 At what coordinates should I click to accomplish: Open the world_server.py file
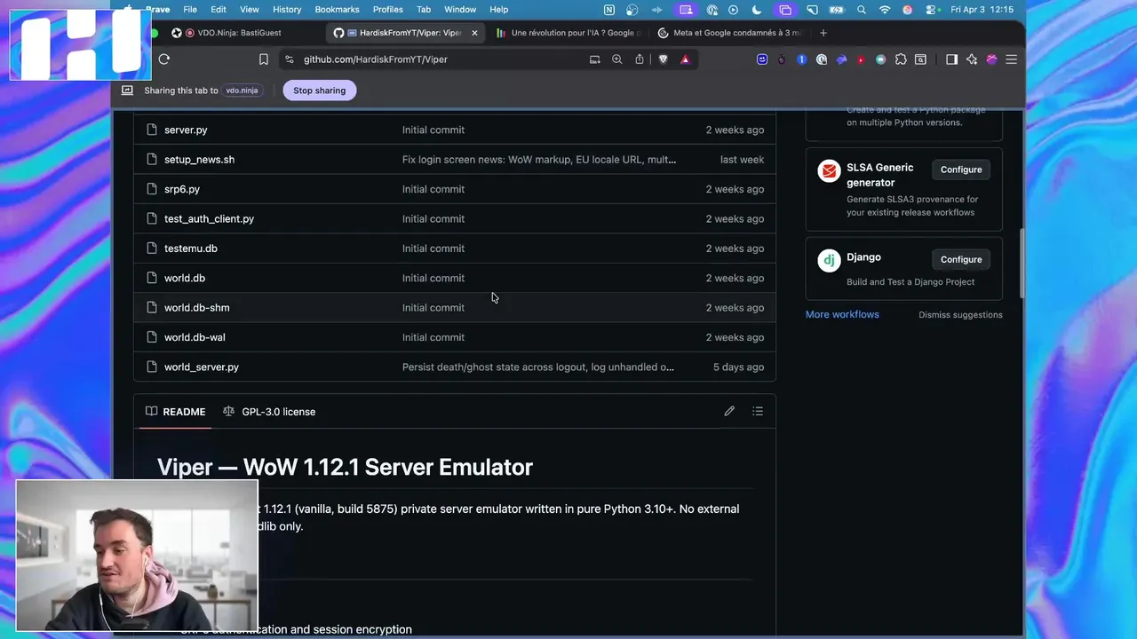202,367
